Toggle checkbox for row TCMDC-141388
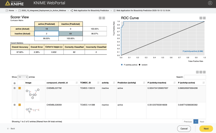This screenshot has height=133, width=216. coord(15,105)
